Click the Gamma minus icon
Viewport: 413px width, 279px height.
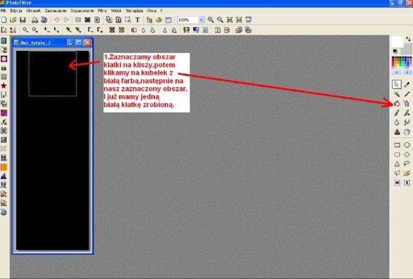[x=90, y=30]
